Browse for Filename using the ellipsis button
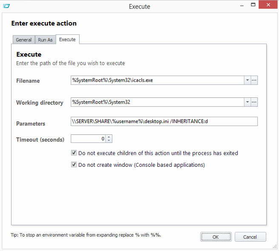 coord(254,80)
